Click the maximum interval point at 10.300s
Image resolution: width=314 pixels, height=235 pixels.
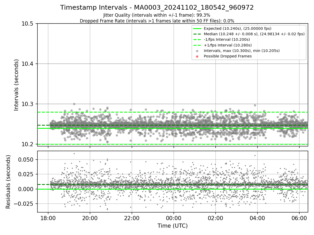coord(74,104)
